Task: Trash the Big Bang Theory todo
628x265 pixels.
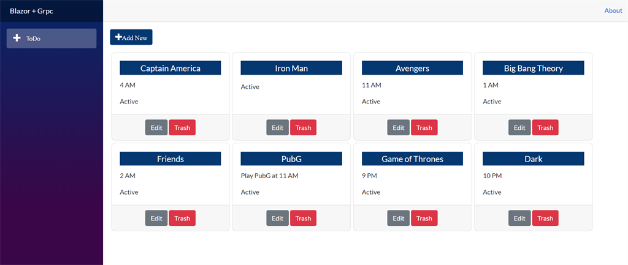Action: tap(545, 127)
